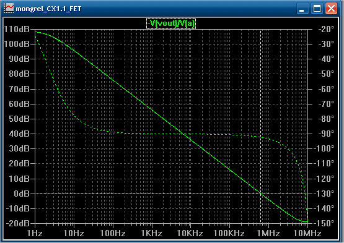The width and height of the screenshot is (344, 243).
Task: Select the -V(vout)/V(a) trace label
Action: pos(171,23)
